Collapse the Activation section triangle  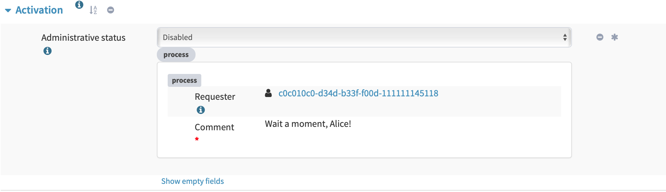tap(8, 11)
